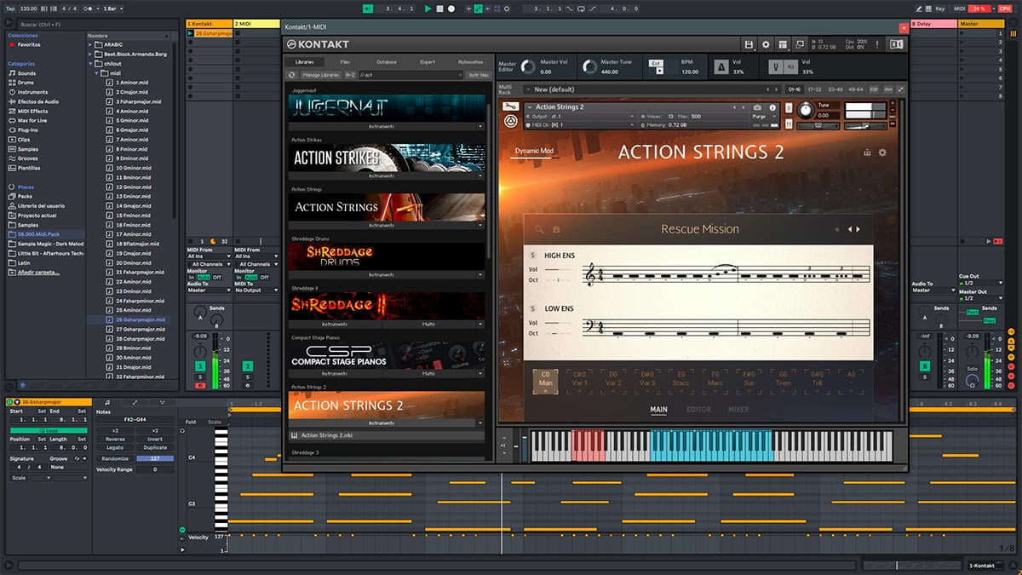This screenshot has height=575, width=1022.
Task: Launch the 26 Gsharpmajor clip
Action: [191, 33]
